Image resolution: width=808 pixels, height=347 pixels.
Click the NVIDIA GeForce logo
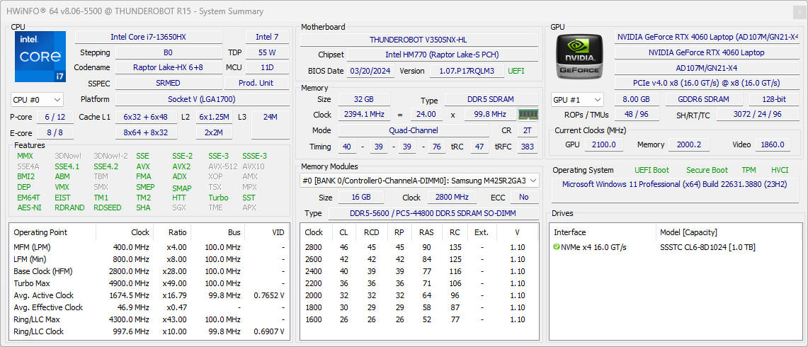[579, 57]
